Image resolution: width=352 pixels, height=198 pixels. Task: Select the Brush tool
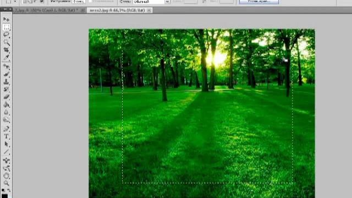click(6, 74)
